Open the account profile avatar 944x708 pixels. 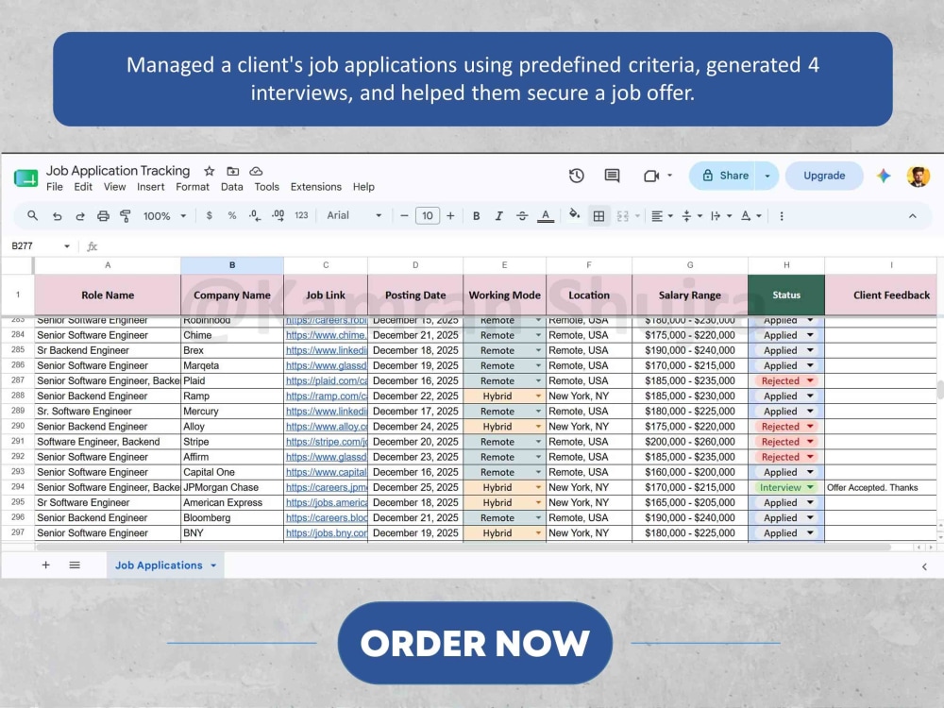pos(919,176)
